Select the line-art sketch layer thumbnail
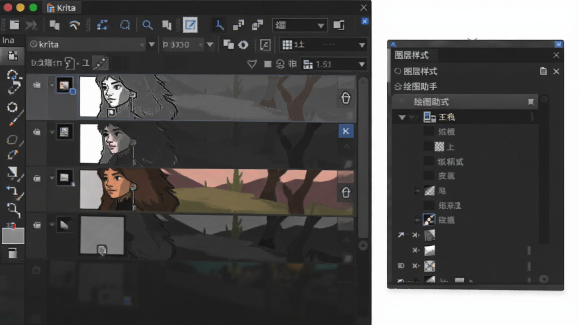The height and width of the screenshot is (325, 579). coord(64,85)
